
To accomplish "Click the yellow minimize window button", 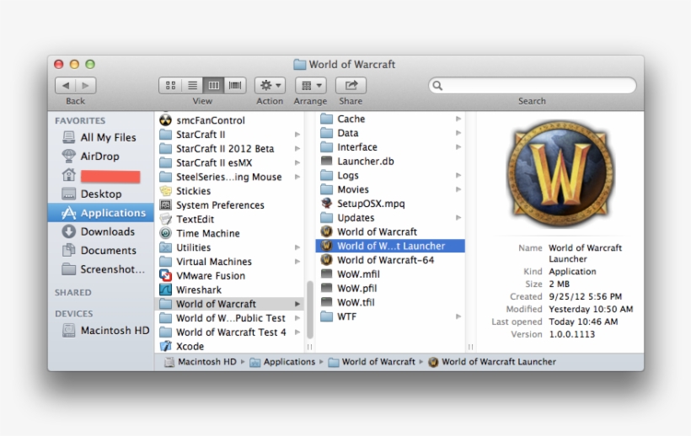I will 74,64.
